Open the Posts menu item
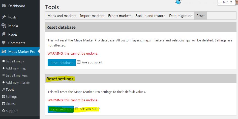The height and width of the screenshot is (119, 238). point(20,17)
